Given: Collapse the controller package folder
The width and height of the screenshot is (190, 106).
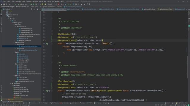Looking at the screenshot, I should [14, 42].
